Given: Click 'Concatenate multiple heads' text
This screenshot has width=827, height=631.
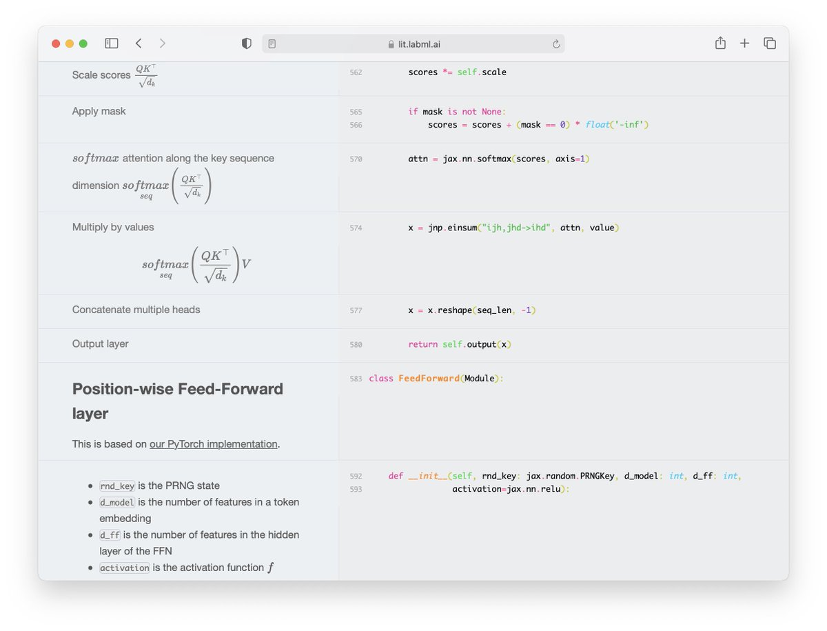Looking at the screenshot, I should pos(136,310).
